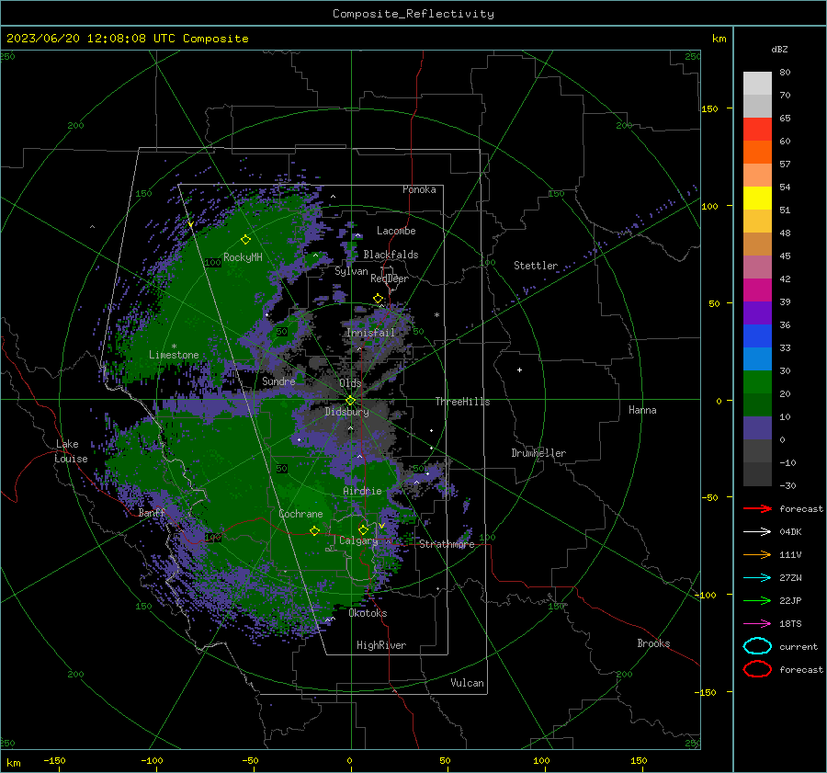Screen dimensions: 827x773
Task: Click the red forecast arrow in legend
Action: tap(757, 508)
